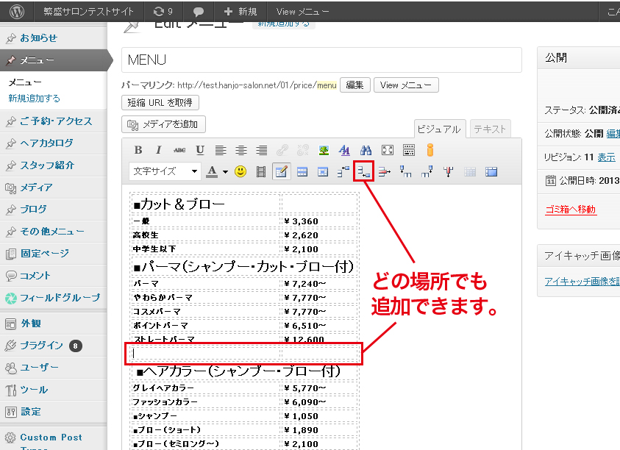
Task: Apply italic formatting
Action: click(159, 150)
